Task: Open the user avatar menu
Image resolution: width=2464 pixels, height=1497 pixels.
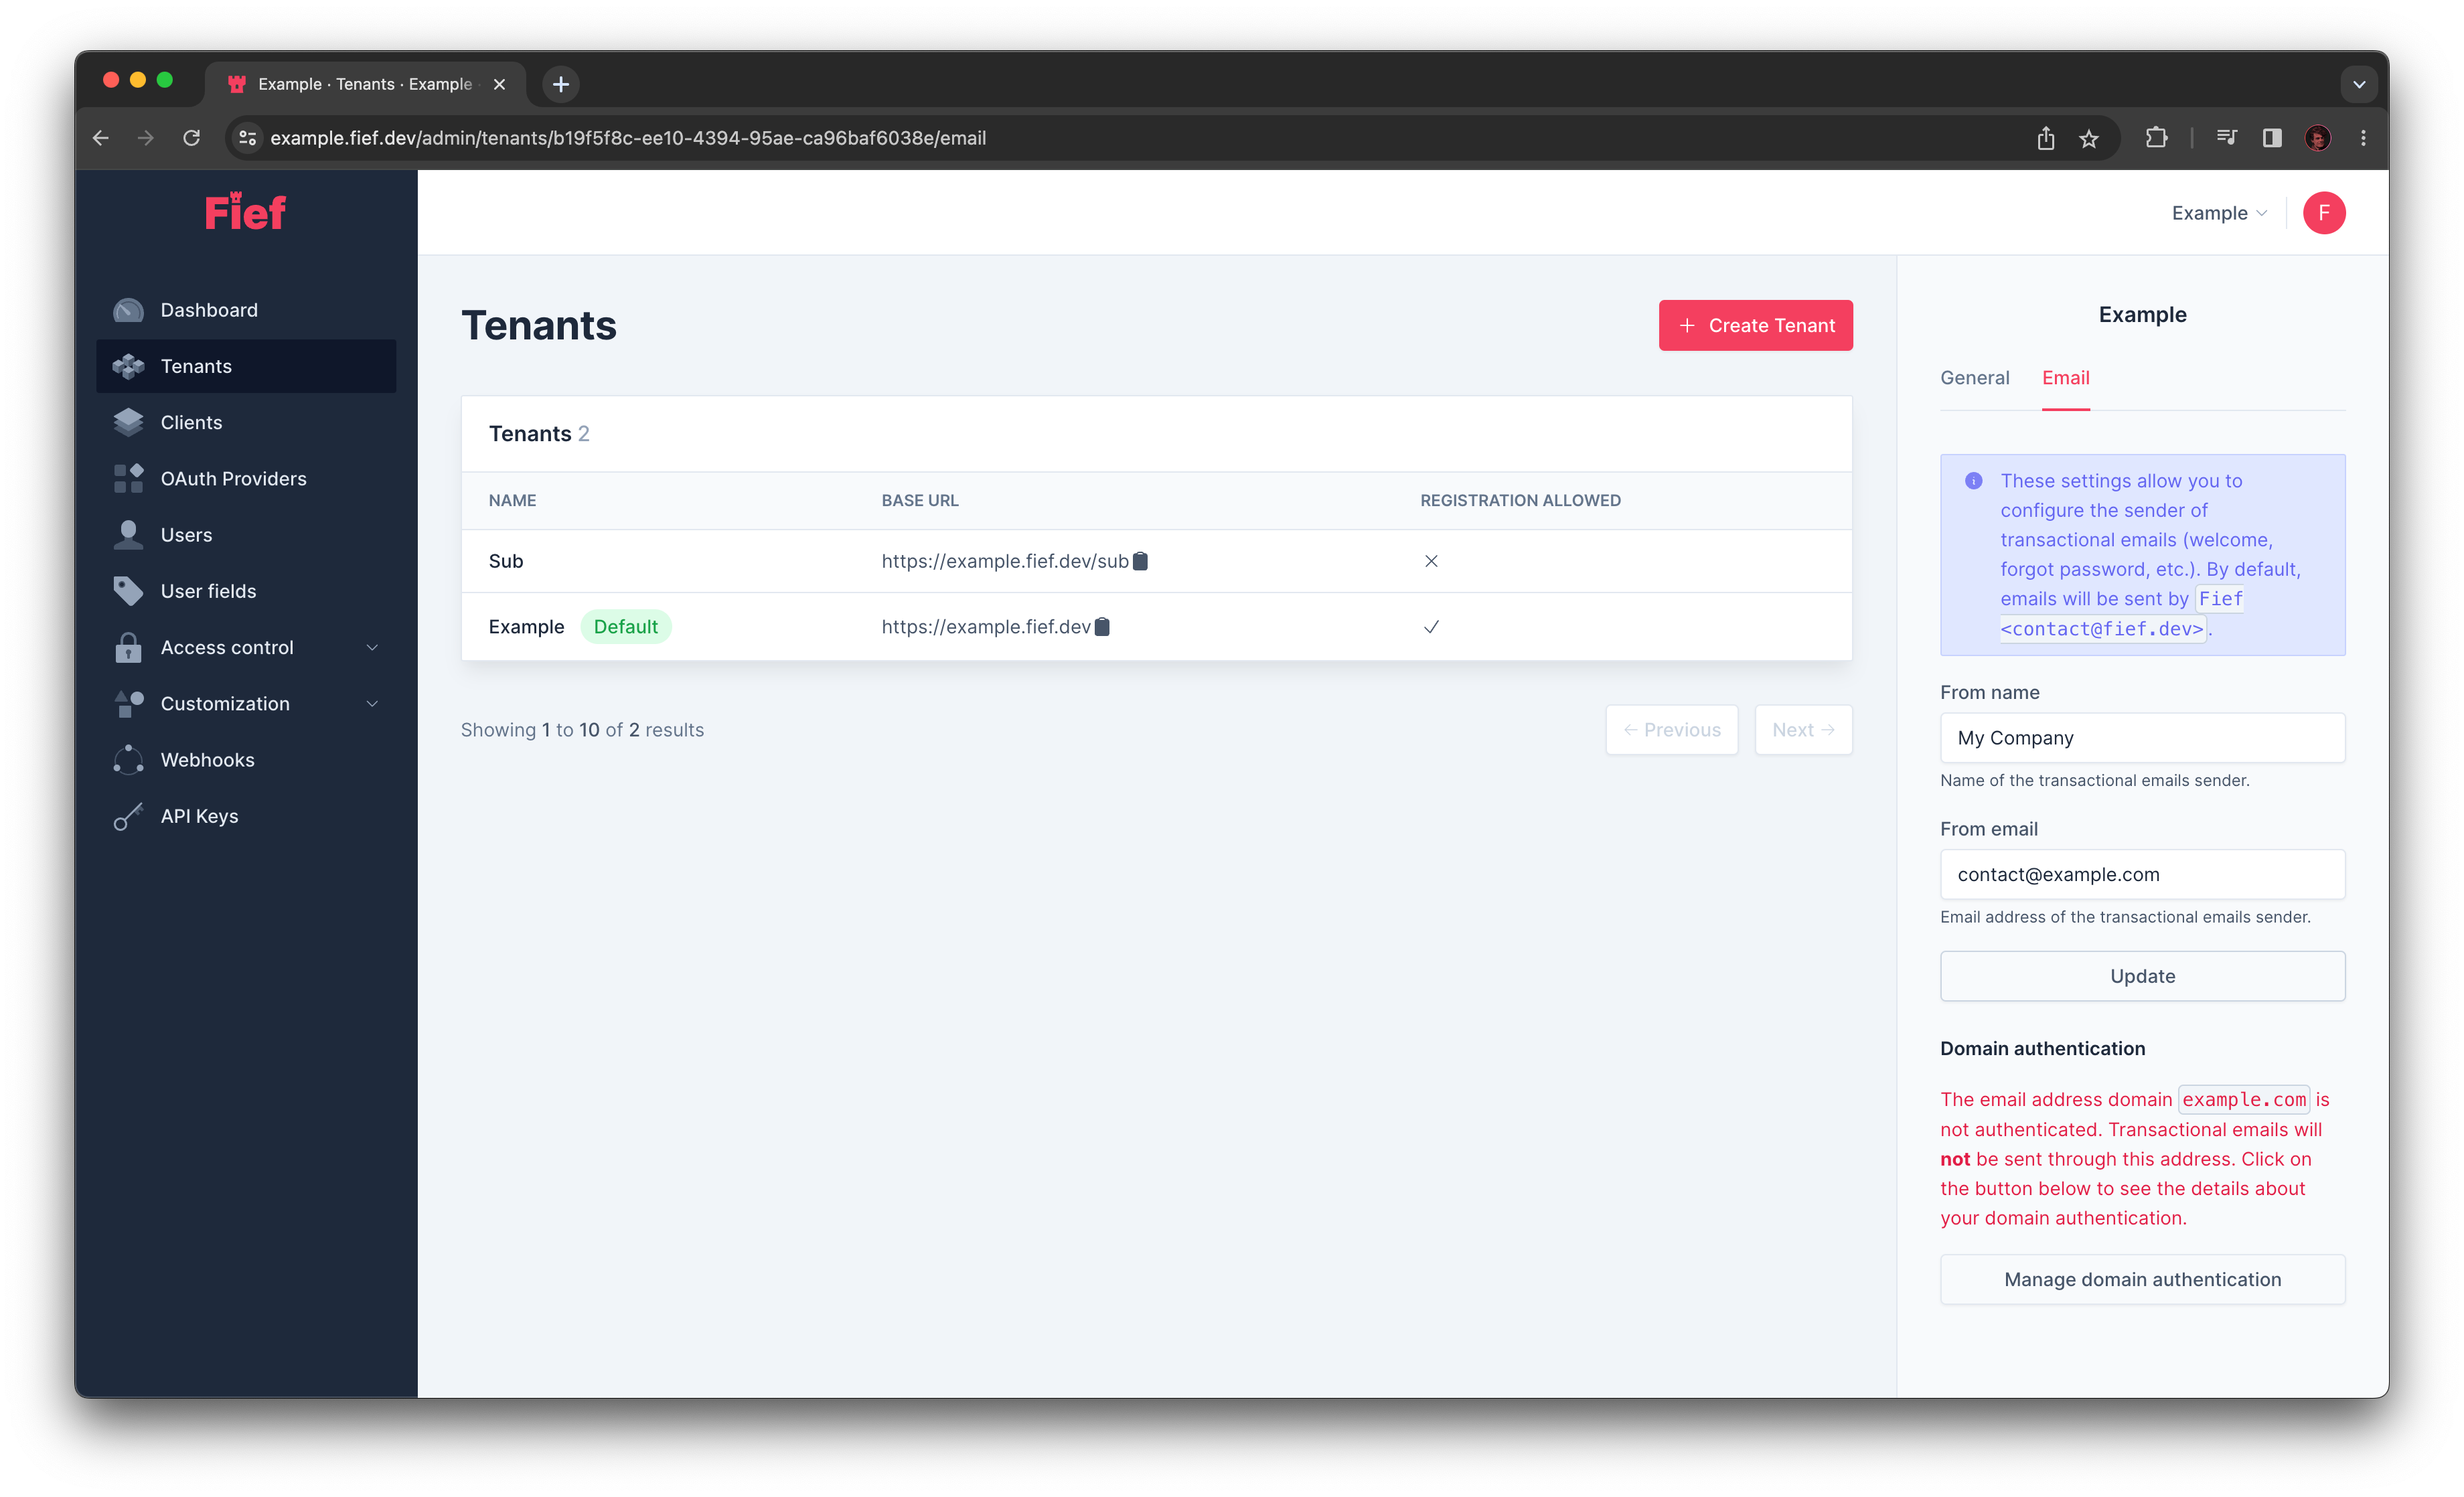Action: coord(2324,212)
